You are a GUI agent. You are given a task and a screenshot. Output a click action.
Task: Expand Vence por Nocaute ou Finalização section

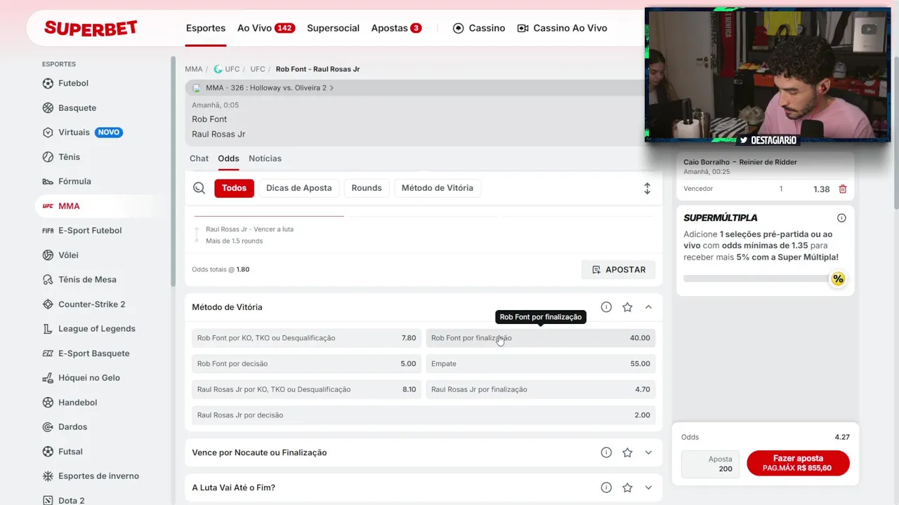click(648, 452)
